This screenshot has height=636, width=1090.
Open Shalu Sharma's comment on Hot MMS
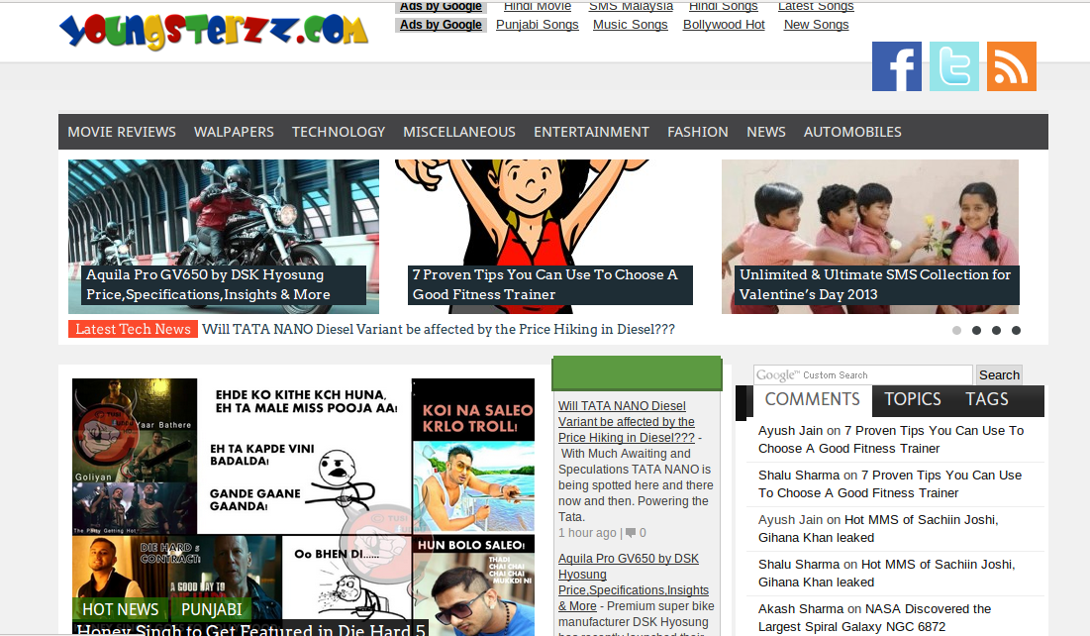886,574
